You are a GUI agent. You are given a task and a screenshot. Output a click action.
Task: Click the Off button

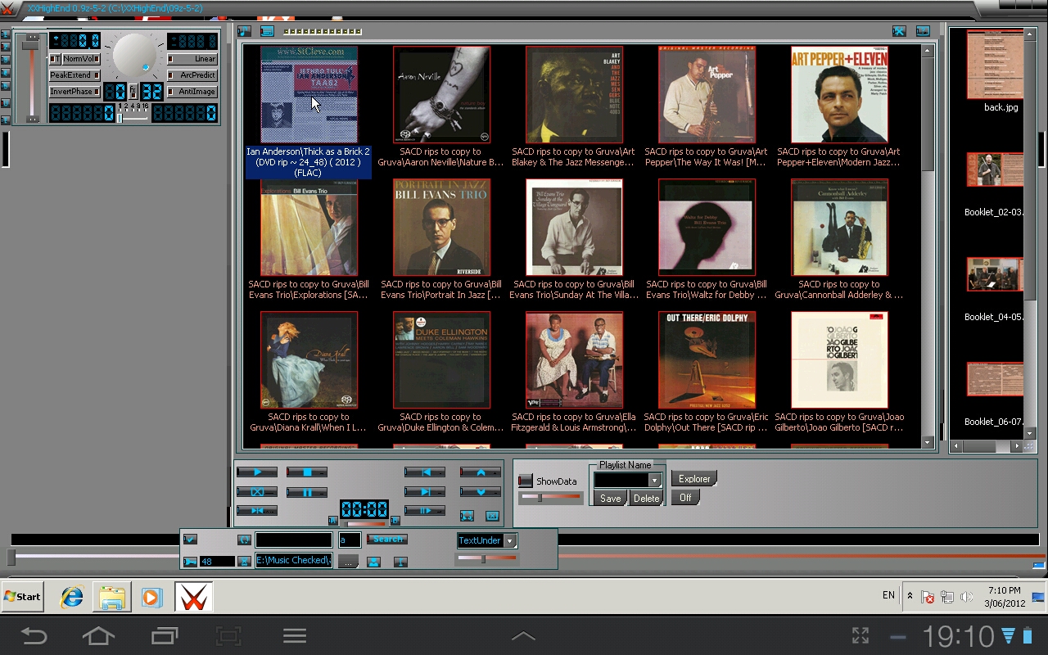[x=685, y=497]
